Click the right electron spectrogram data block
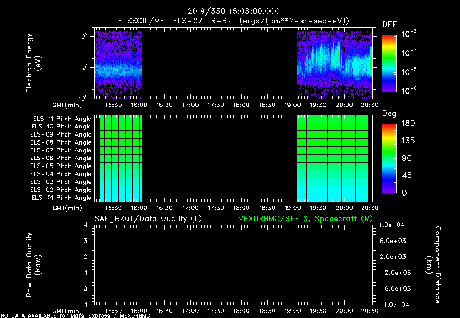The image size is (460, 318). 335,65
